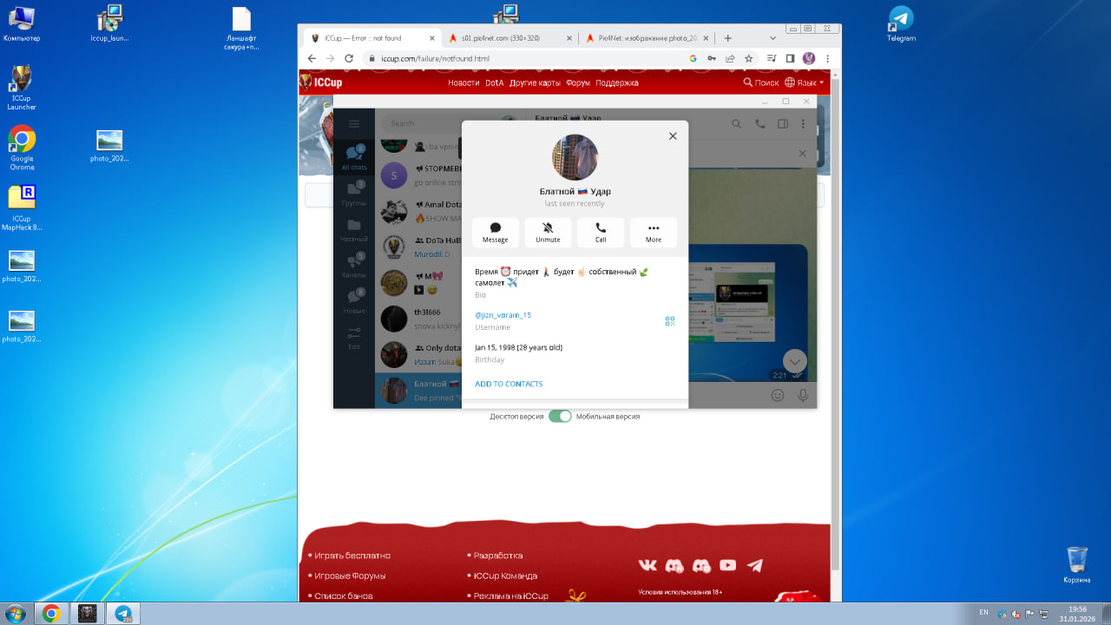Screen dimensions: 1111x625
Task: Click the phone icon in the chat header
Action: point(760,124)
